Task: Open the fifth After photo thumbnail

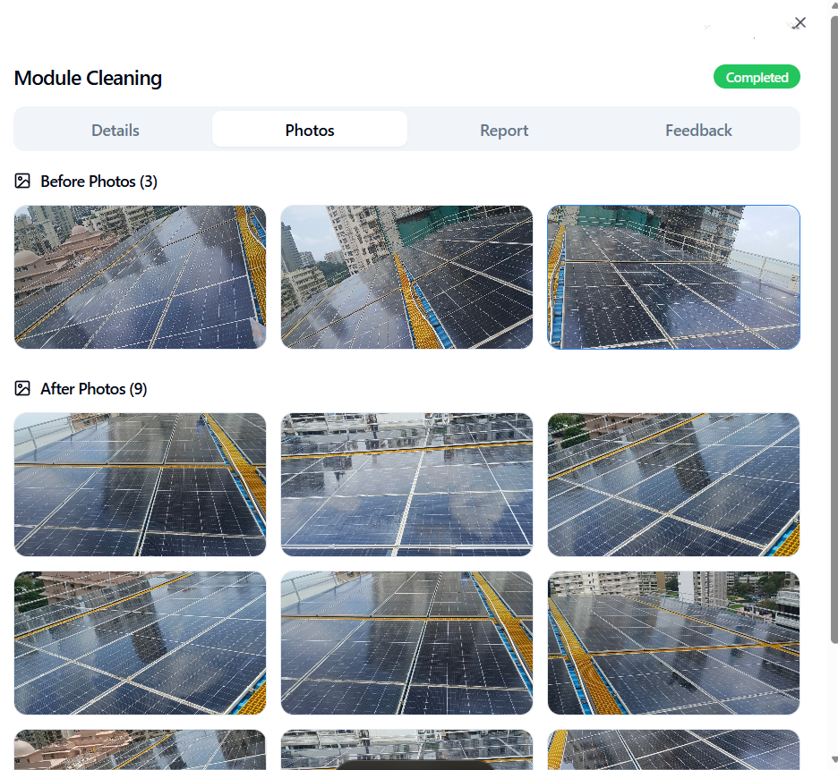Action: (406, 643)
